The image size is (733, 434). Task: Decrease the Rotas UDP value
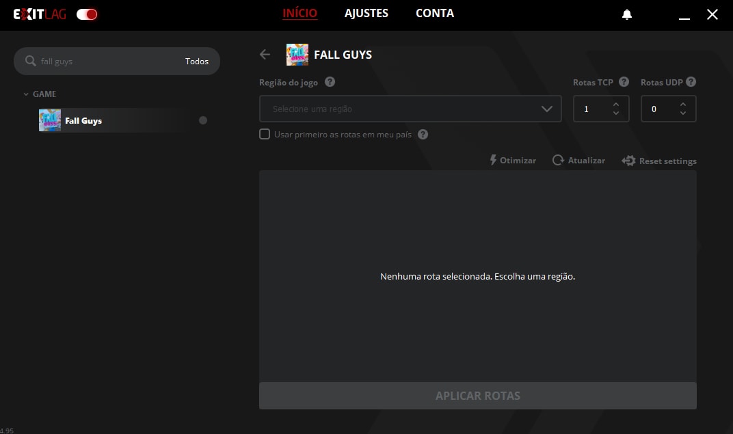(683, 113)
